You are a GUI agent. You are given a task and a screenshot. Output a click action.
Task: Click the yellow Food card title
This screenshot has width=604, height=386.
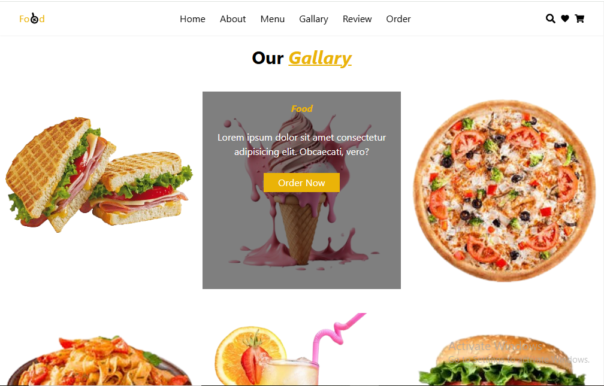pyautogui.click(x=301, y=109)
